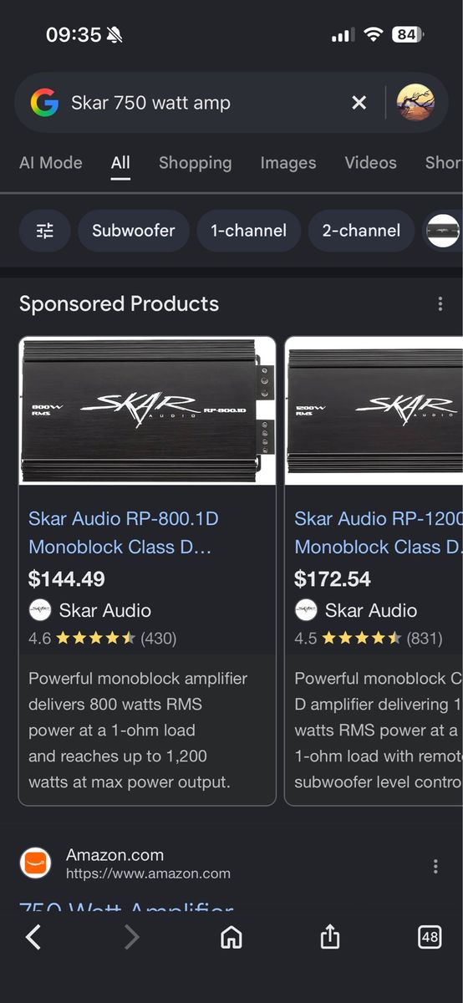Open the Google account profile picture
Viewport: 463px width, 1003px height.
tap(415, 103)
